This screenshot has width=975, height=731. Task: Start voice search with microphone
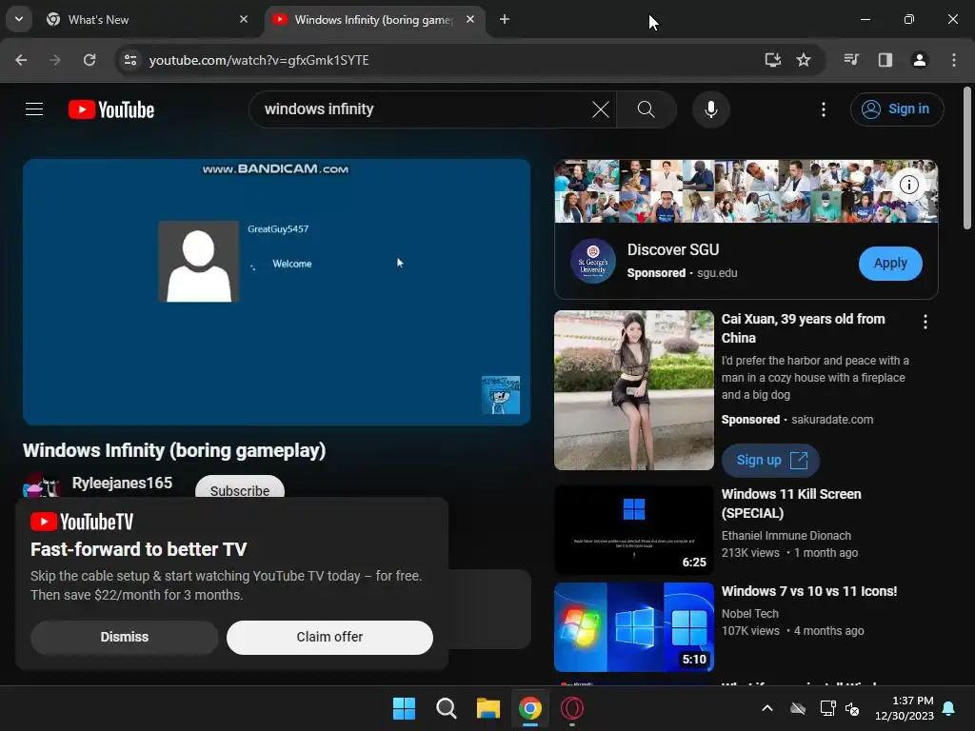coord(710,109)
